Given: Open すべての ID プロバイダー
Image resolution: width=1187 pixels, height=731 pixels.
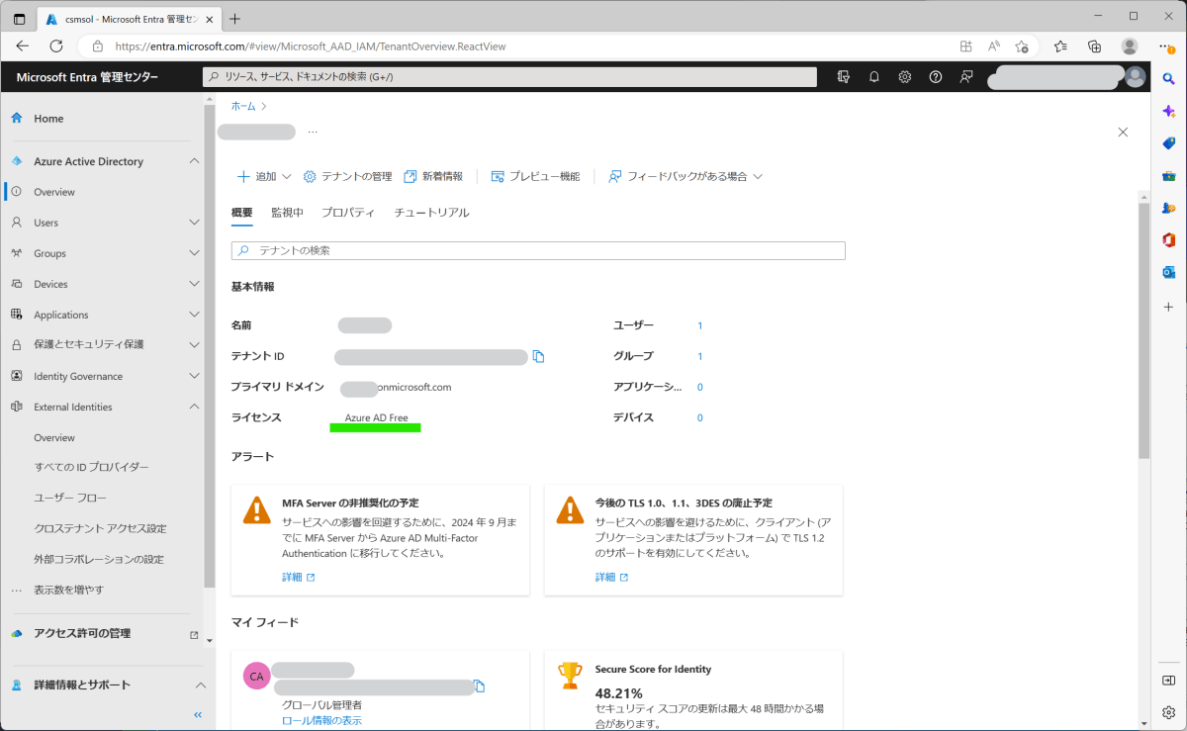Looking at the screenshot, I should click(92, 467).
